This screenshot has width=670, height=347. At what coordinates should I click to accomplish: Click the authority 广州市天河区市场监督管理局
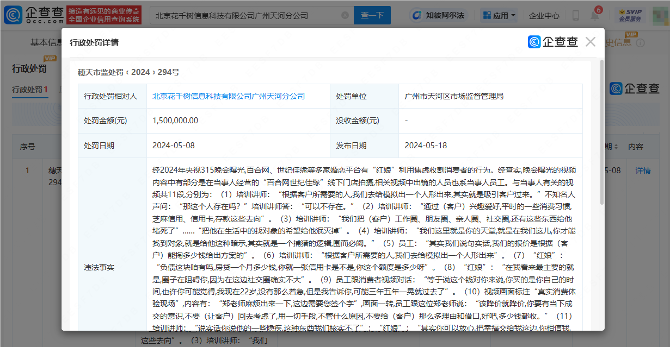click(x=454, y=96)
